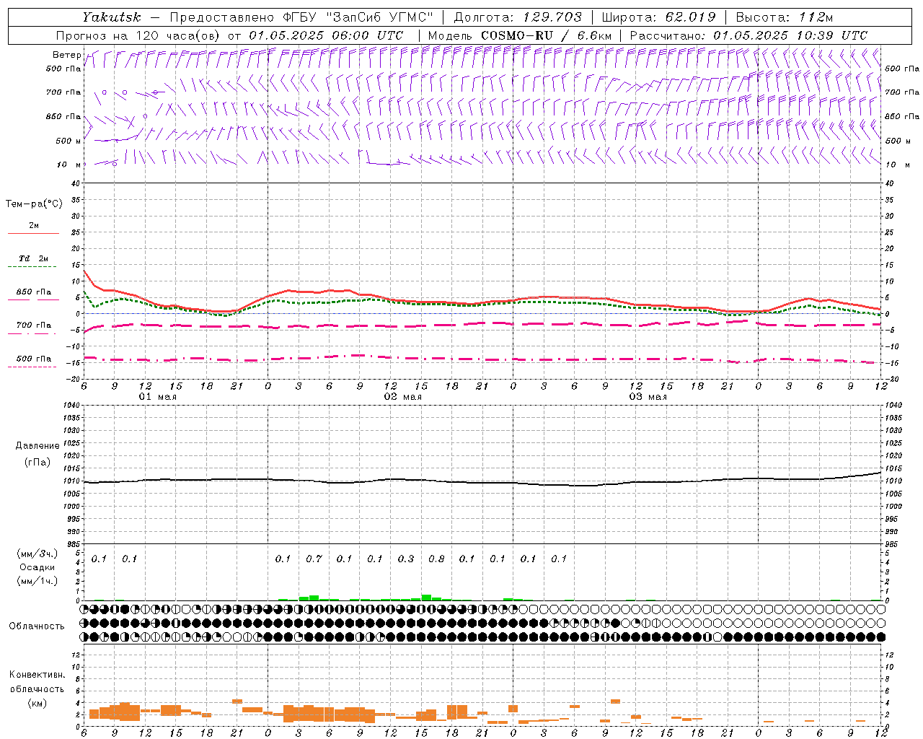Click the 700 гПа temperature legend entry
923x739 pixels.
[34, 325]
